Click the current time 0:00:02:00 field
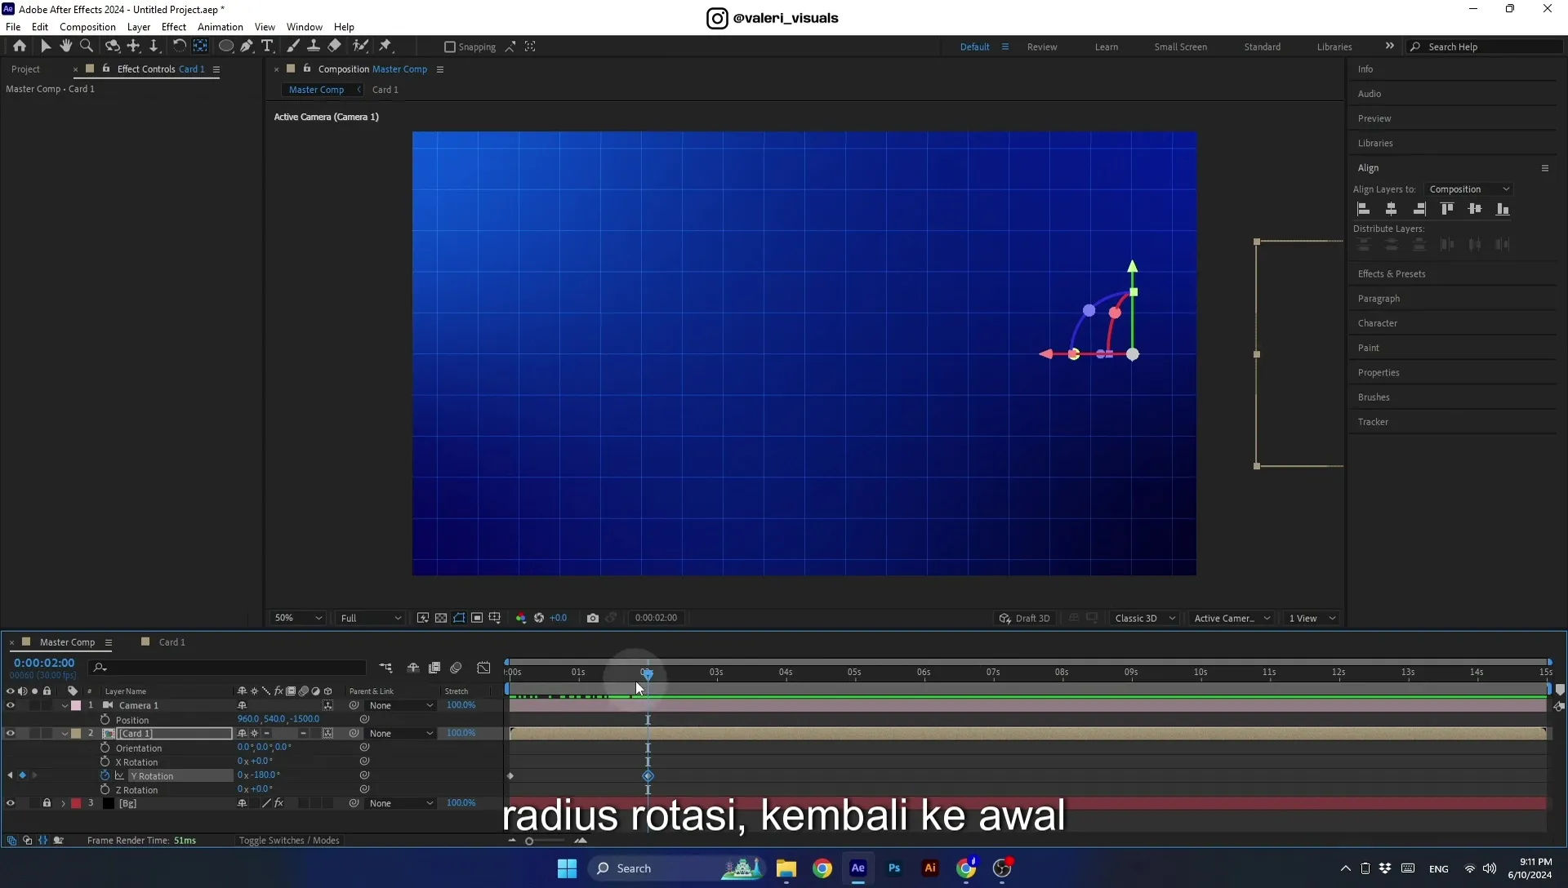Image resolution: width=1568 pixels, height=888 pixels. (44, 663)
